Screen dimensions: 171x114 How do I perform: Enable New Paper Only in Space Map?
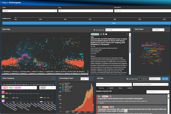point(94,30)
